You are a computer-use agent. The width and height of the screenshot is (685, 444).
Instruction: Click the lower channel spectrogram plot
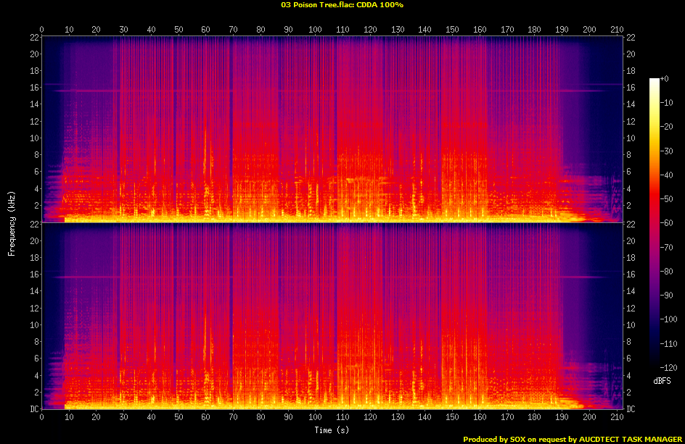(x=332, y=316)
